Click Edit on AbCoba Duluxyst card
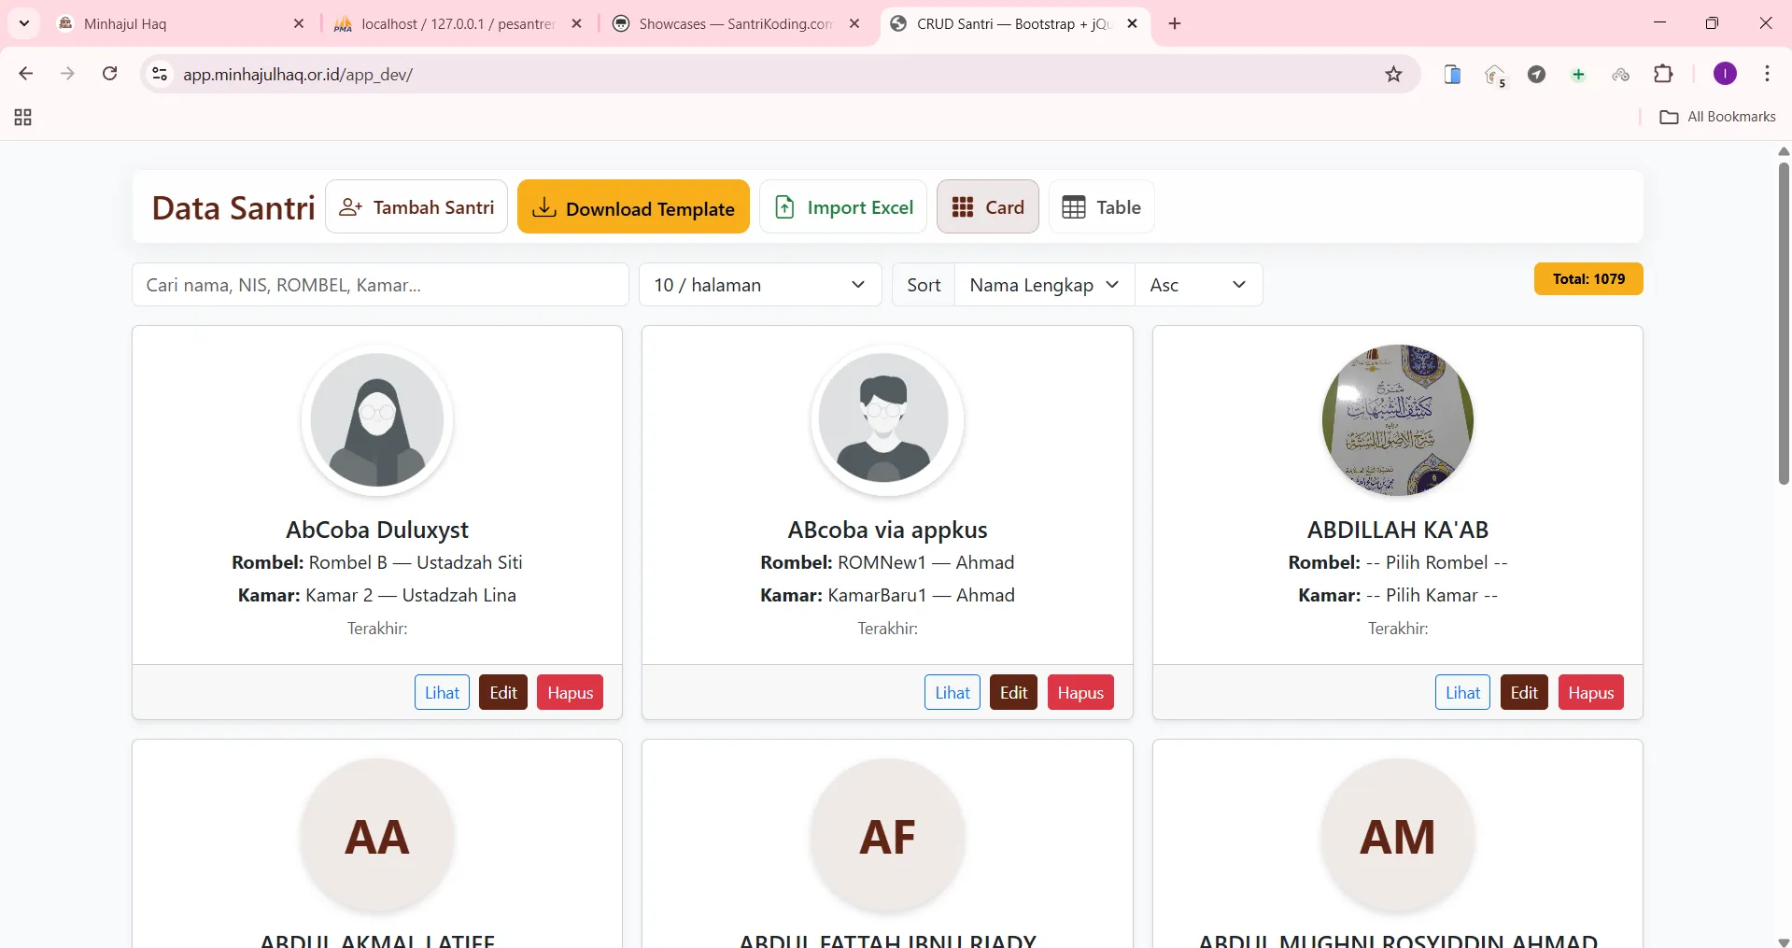 pos(503,692)
